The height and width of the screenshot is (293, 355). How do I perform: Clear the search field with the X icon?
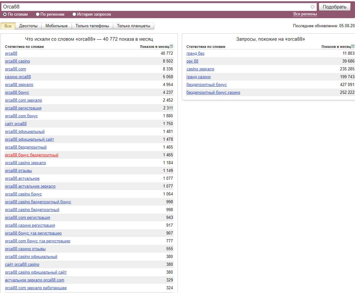pyautogui.click(x=312, y=7)
